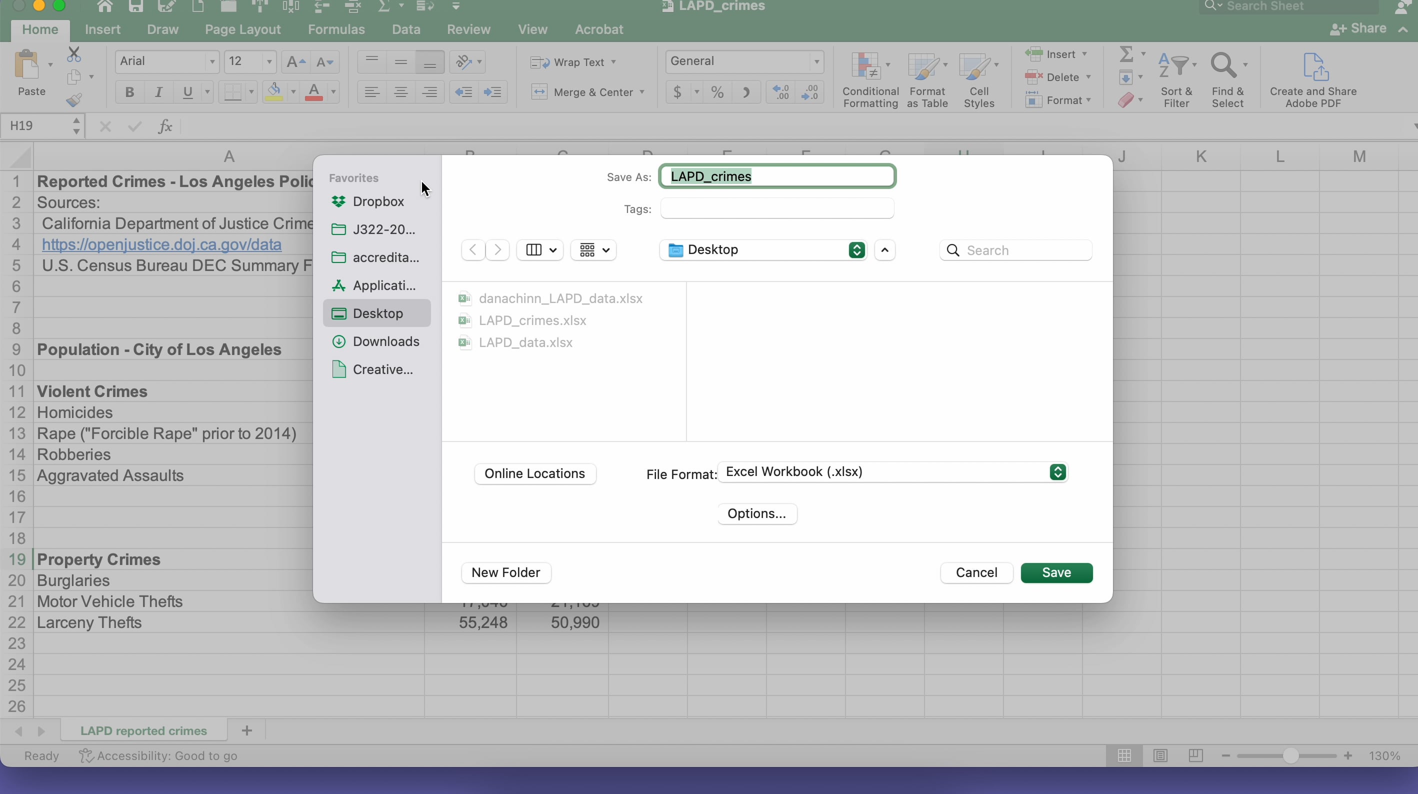The width and height of the screenshot is (1418, 794).
Task: Switch to the Formulas ribbon tab
Action: (x=336, y=29)
